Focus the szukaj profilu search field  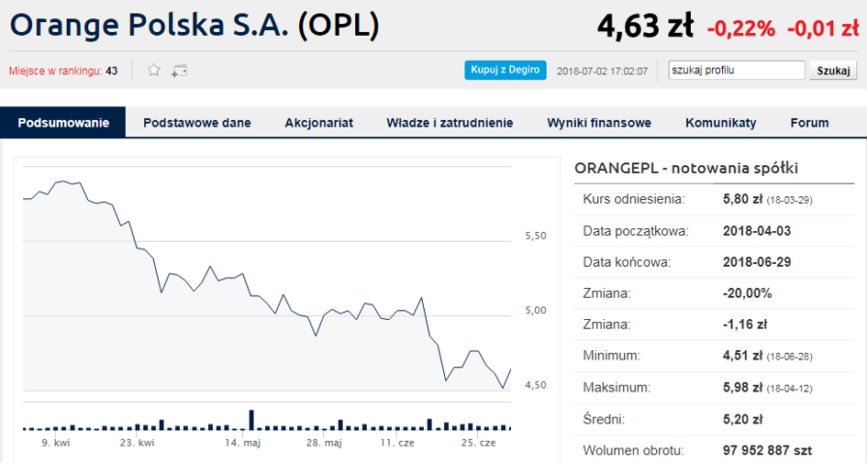(x=736, y=71)
